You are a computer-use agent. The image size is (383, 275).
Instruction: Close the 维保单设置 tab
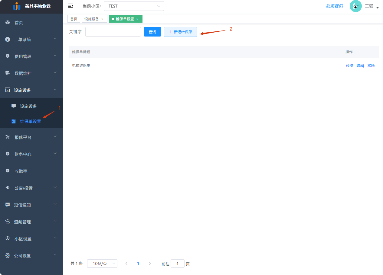[137, 19]
